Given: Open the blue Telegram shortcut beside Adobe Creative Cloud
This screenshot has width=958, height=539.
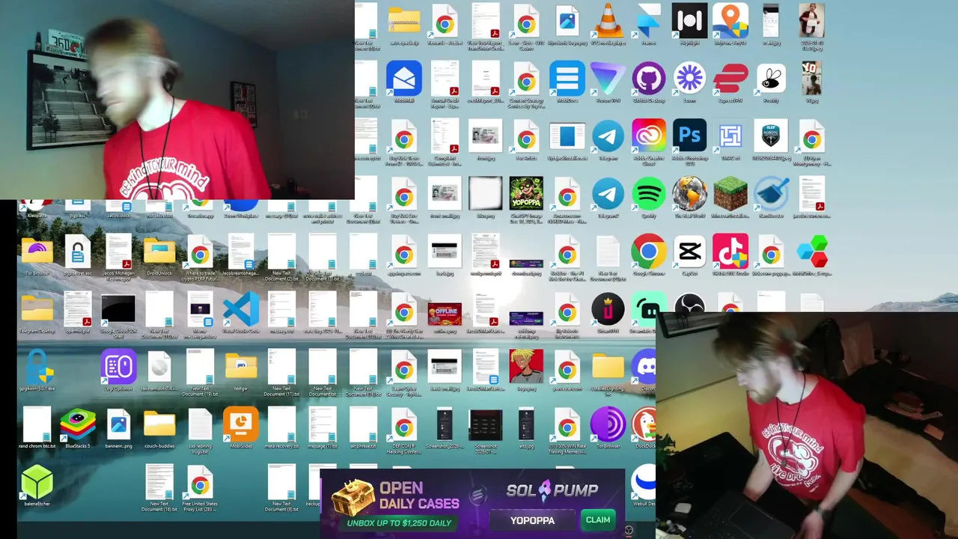Looking at the screenshot, I should coord(608,138).
